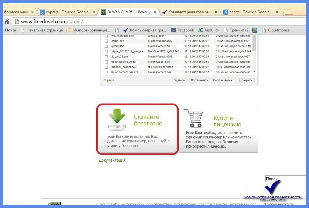This screenshot has width=309, height=208.
Task: Open the Компьютерная гра... bookmark
Action: [145, 30]
